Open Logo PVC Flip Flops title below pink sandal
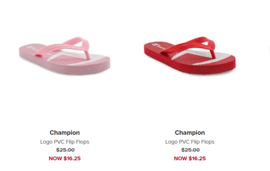This screenshot has width=270, height=171. [65, 142]
